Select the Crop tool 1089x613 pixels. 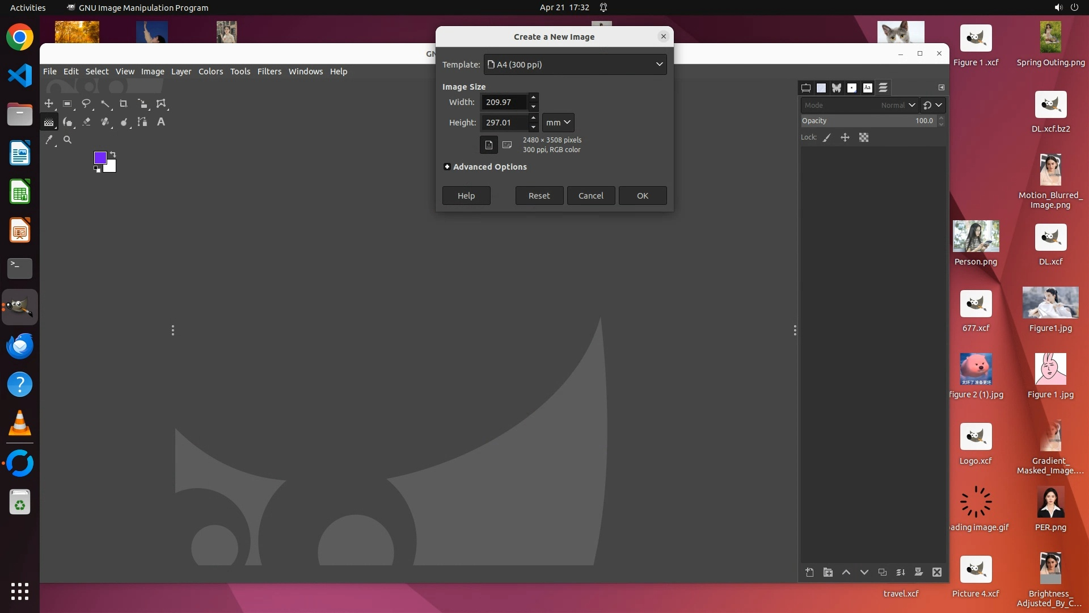coord(124,104)
